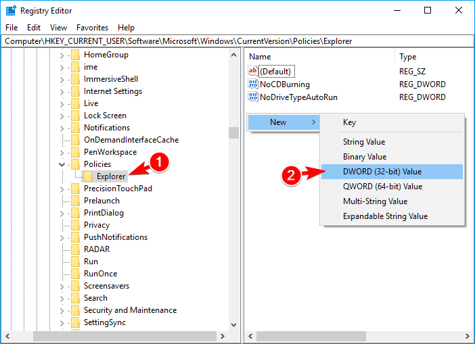Click the Notifications folder icon
The height and width of the screenshot is (344, 475).
(x=75, y=128)
